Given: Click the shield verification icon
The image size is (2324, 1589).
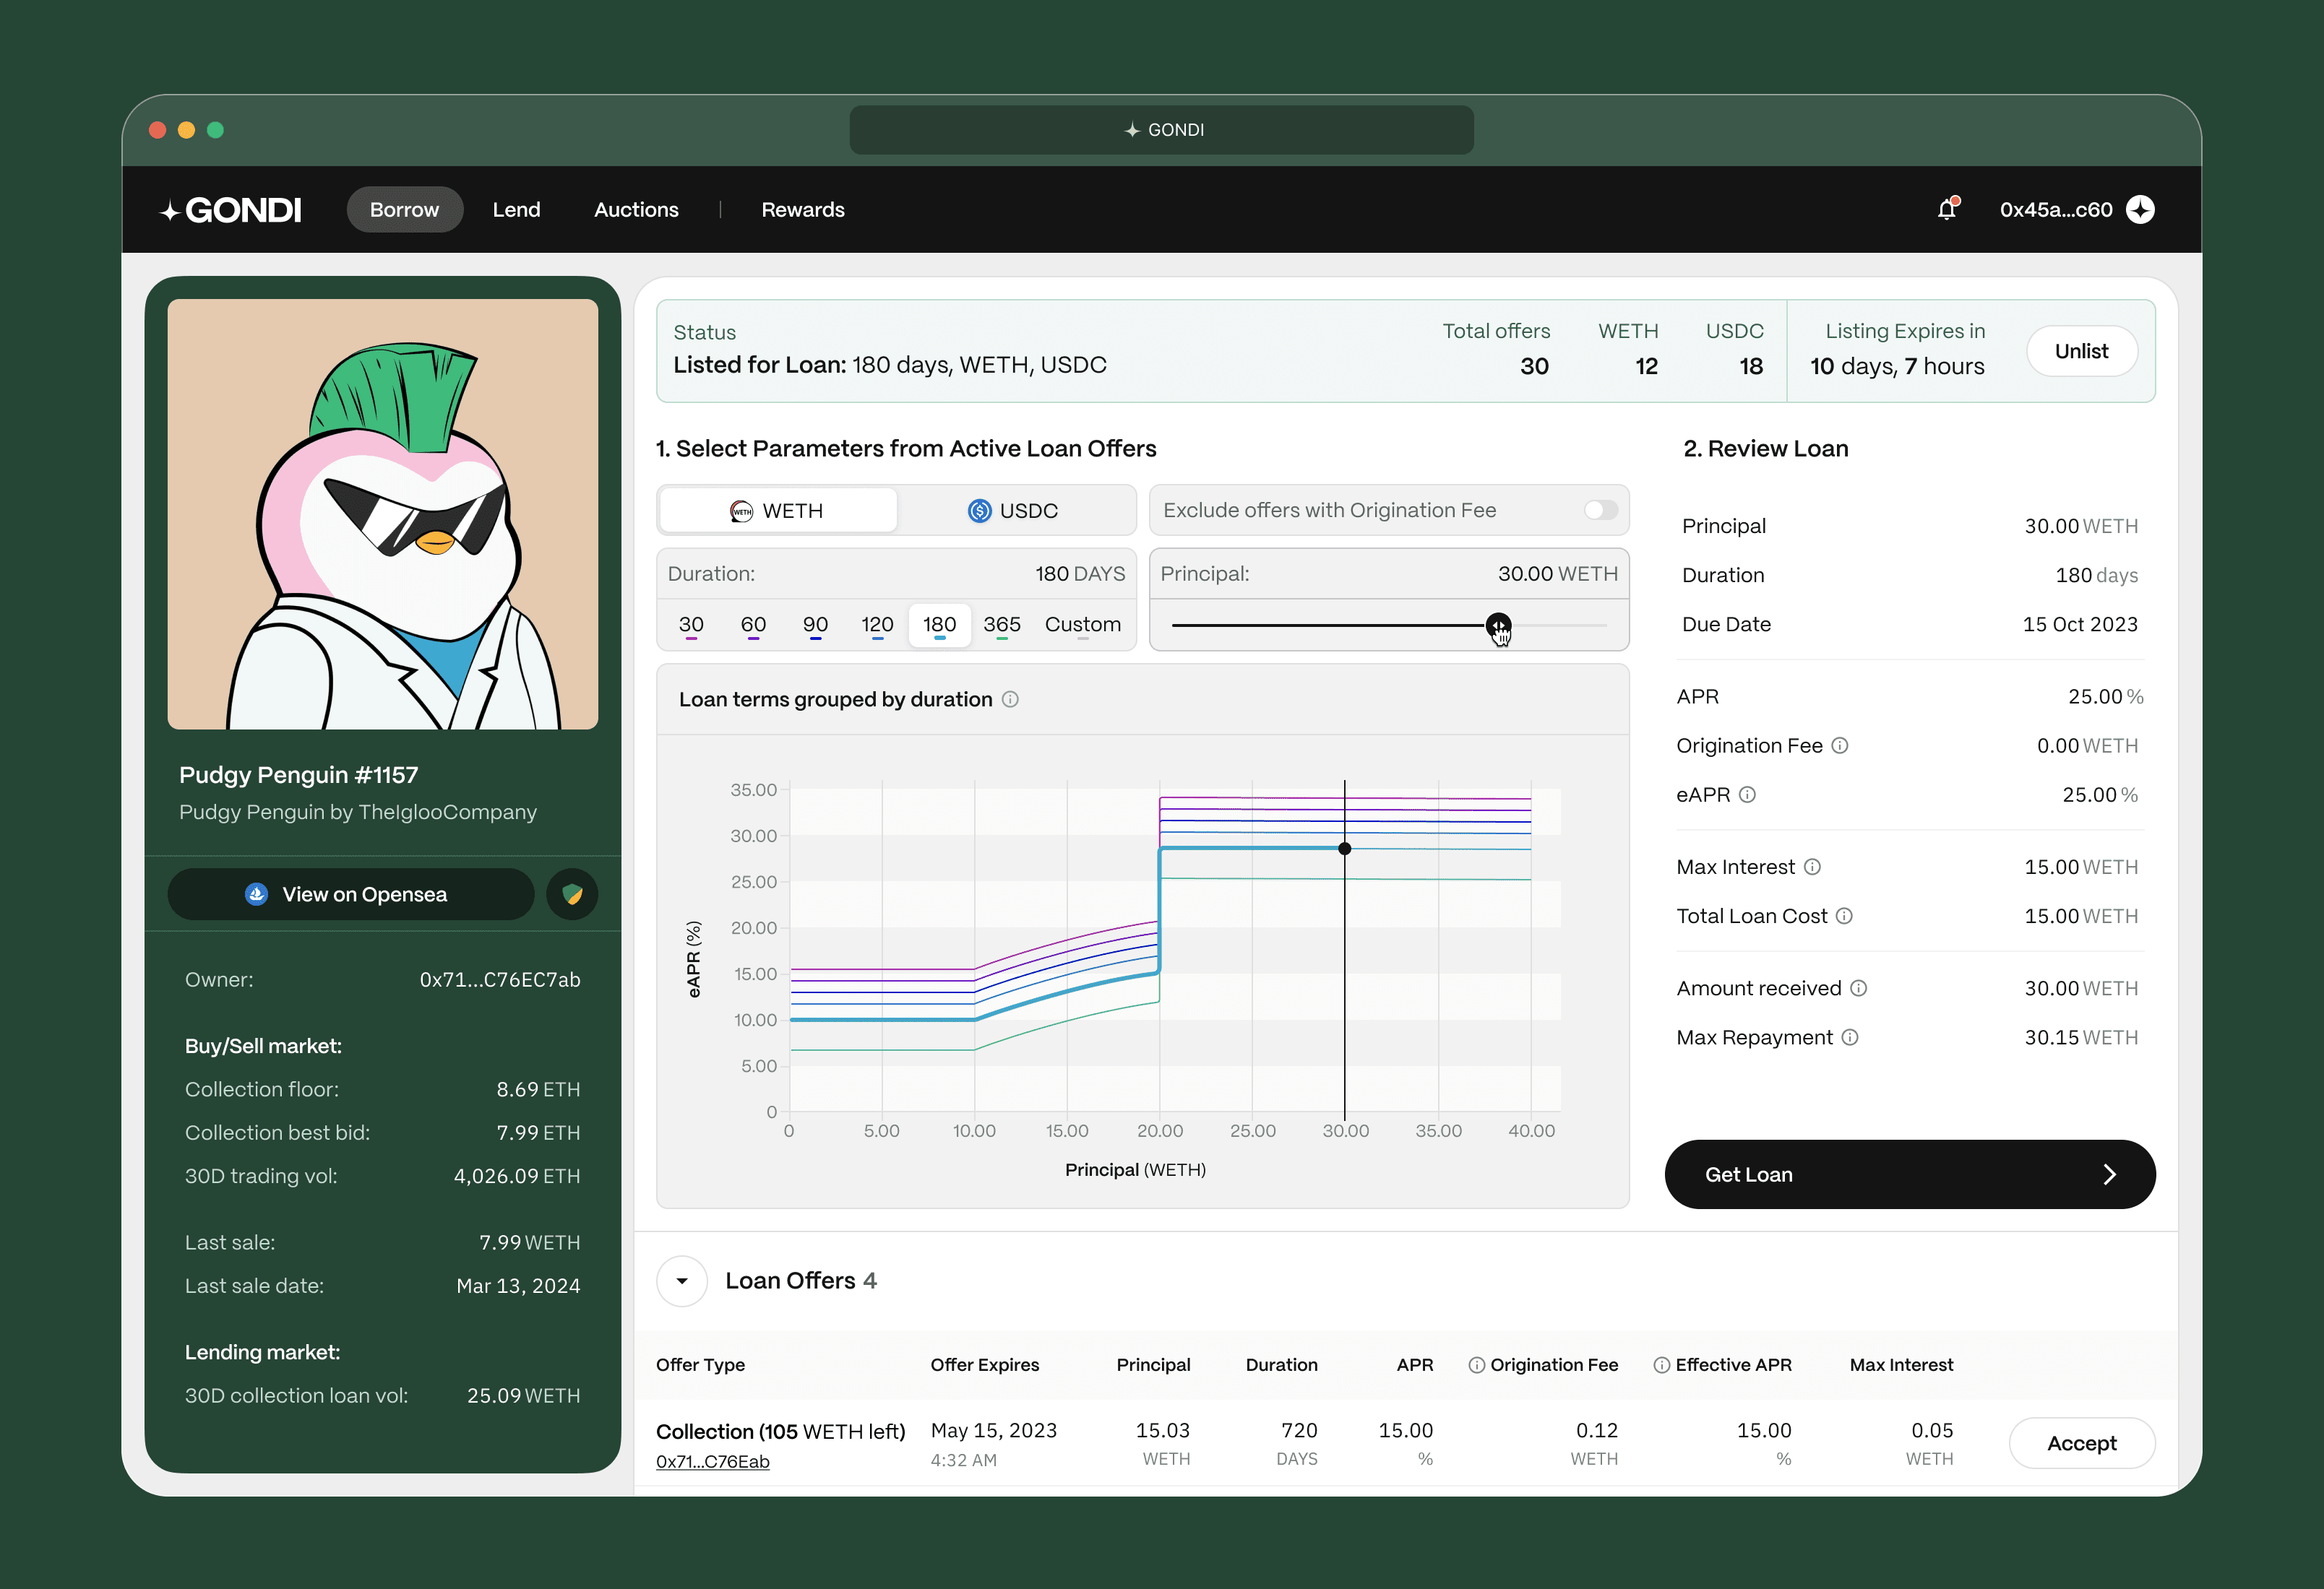Looking at the screenshot, I should [x=572, y=893].
